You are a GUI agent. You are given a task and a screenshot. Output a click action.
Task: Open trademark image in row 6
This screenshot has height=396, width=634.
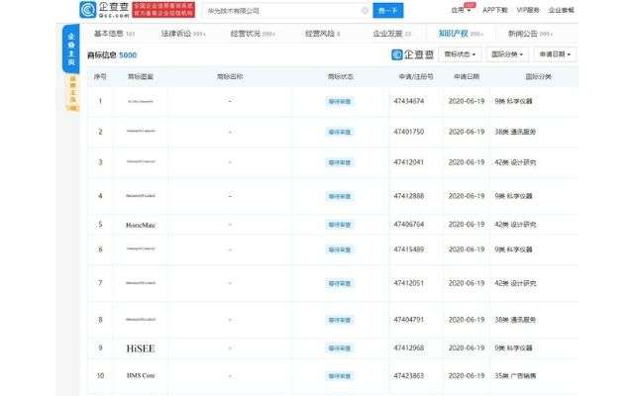(141, 248)
